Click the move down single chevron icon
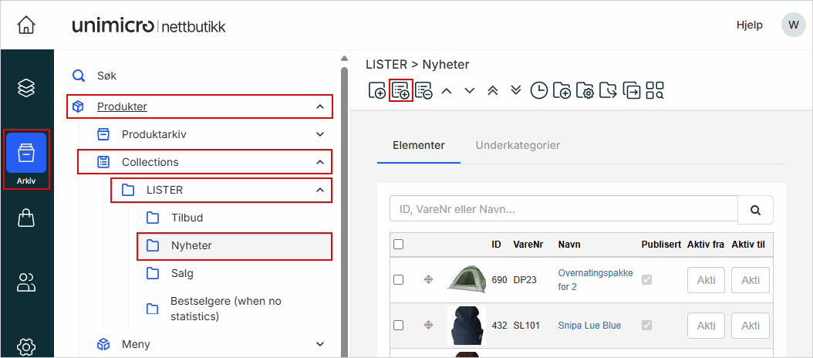Screen dimensions: 813x358 point(470,91)
